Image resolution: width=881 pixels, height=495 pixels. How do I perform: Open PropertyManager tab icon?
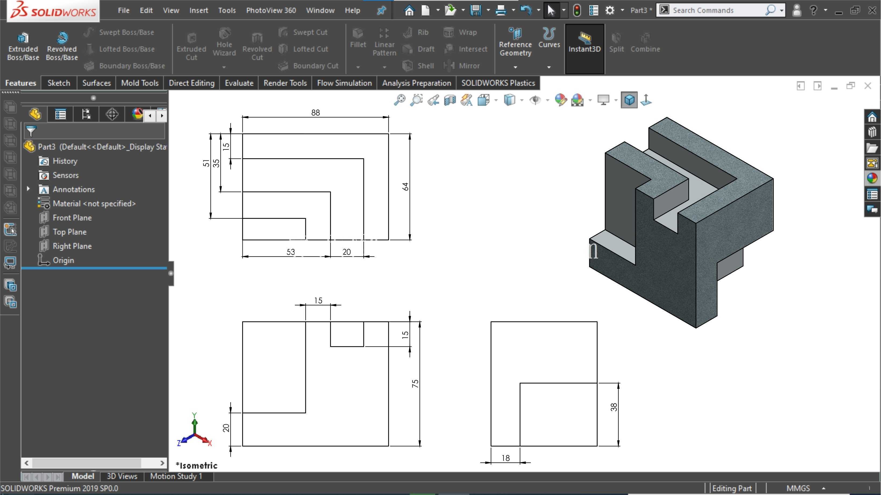(x=60, y=114)
